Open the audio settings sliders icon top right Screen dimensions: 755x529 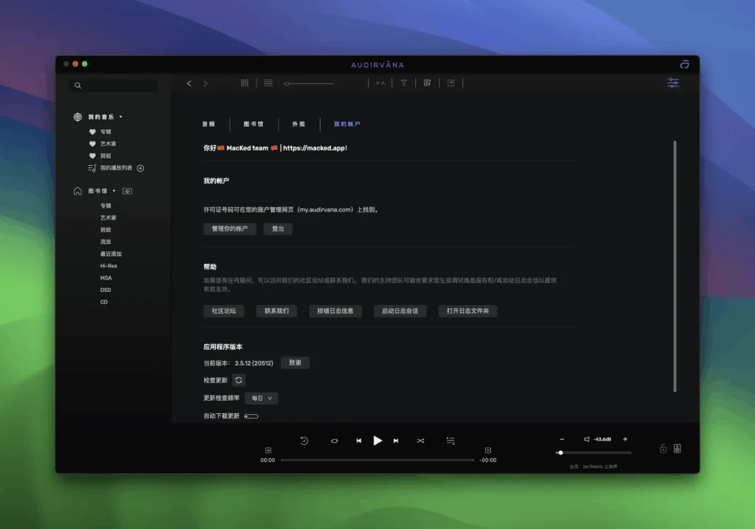click(x=672, y=83)
